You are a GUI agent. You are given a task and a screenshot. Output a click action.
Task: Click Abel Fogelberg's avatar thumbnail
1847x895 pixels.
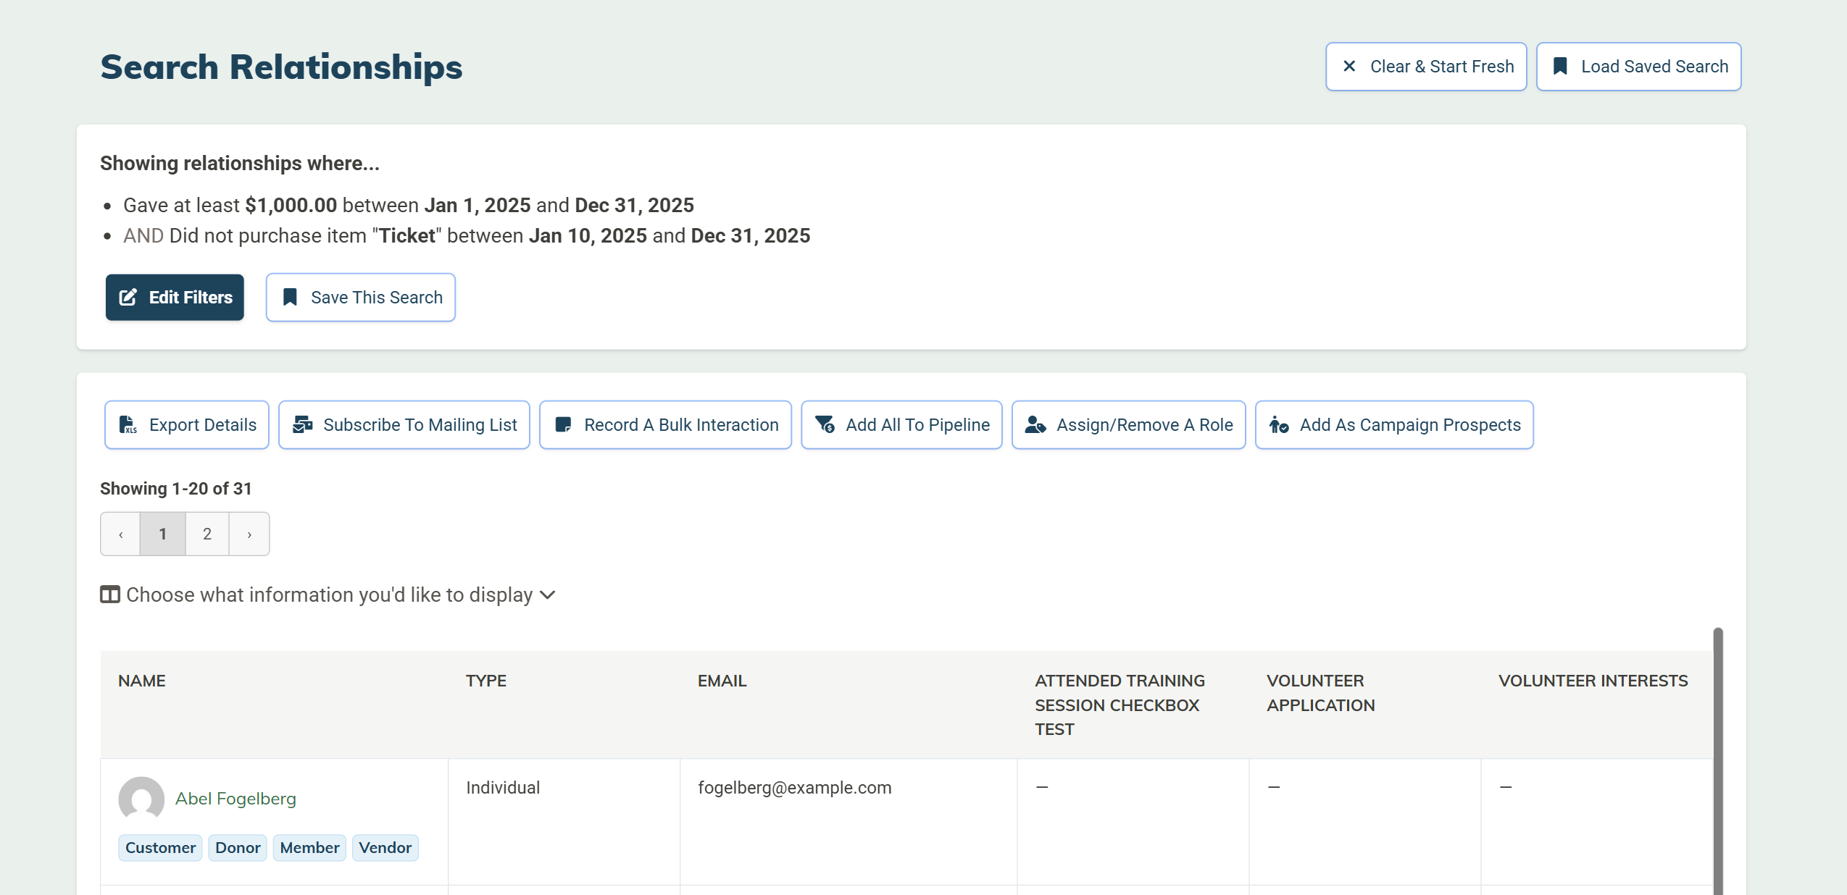[x=141, y=799]
